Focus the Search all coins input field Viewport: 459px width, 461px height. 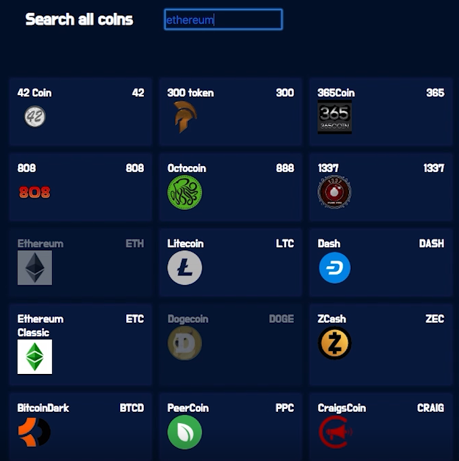(x=223, y=20)
